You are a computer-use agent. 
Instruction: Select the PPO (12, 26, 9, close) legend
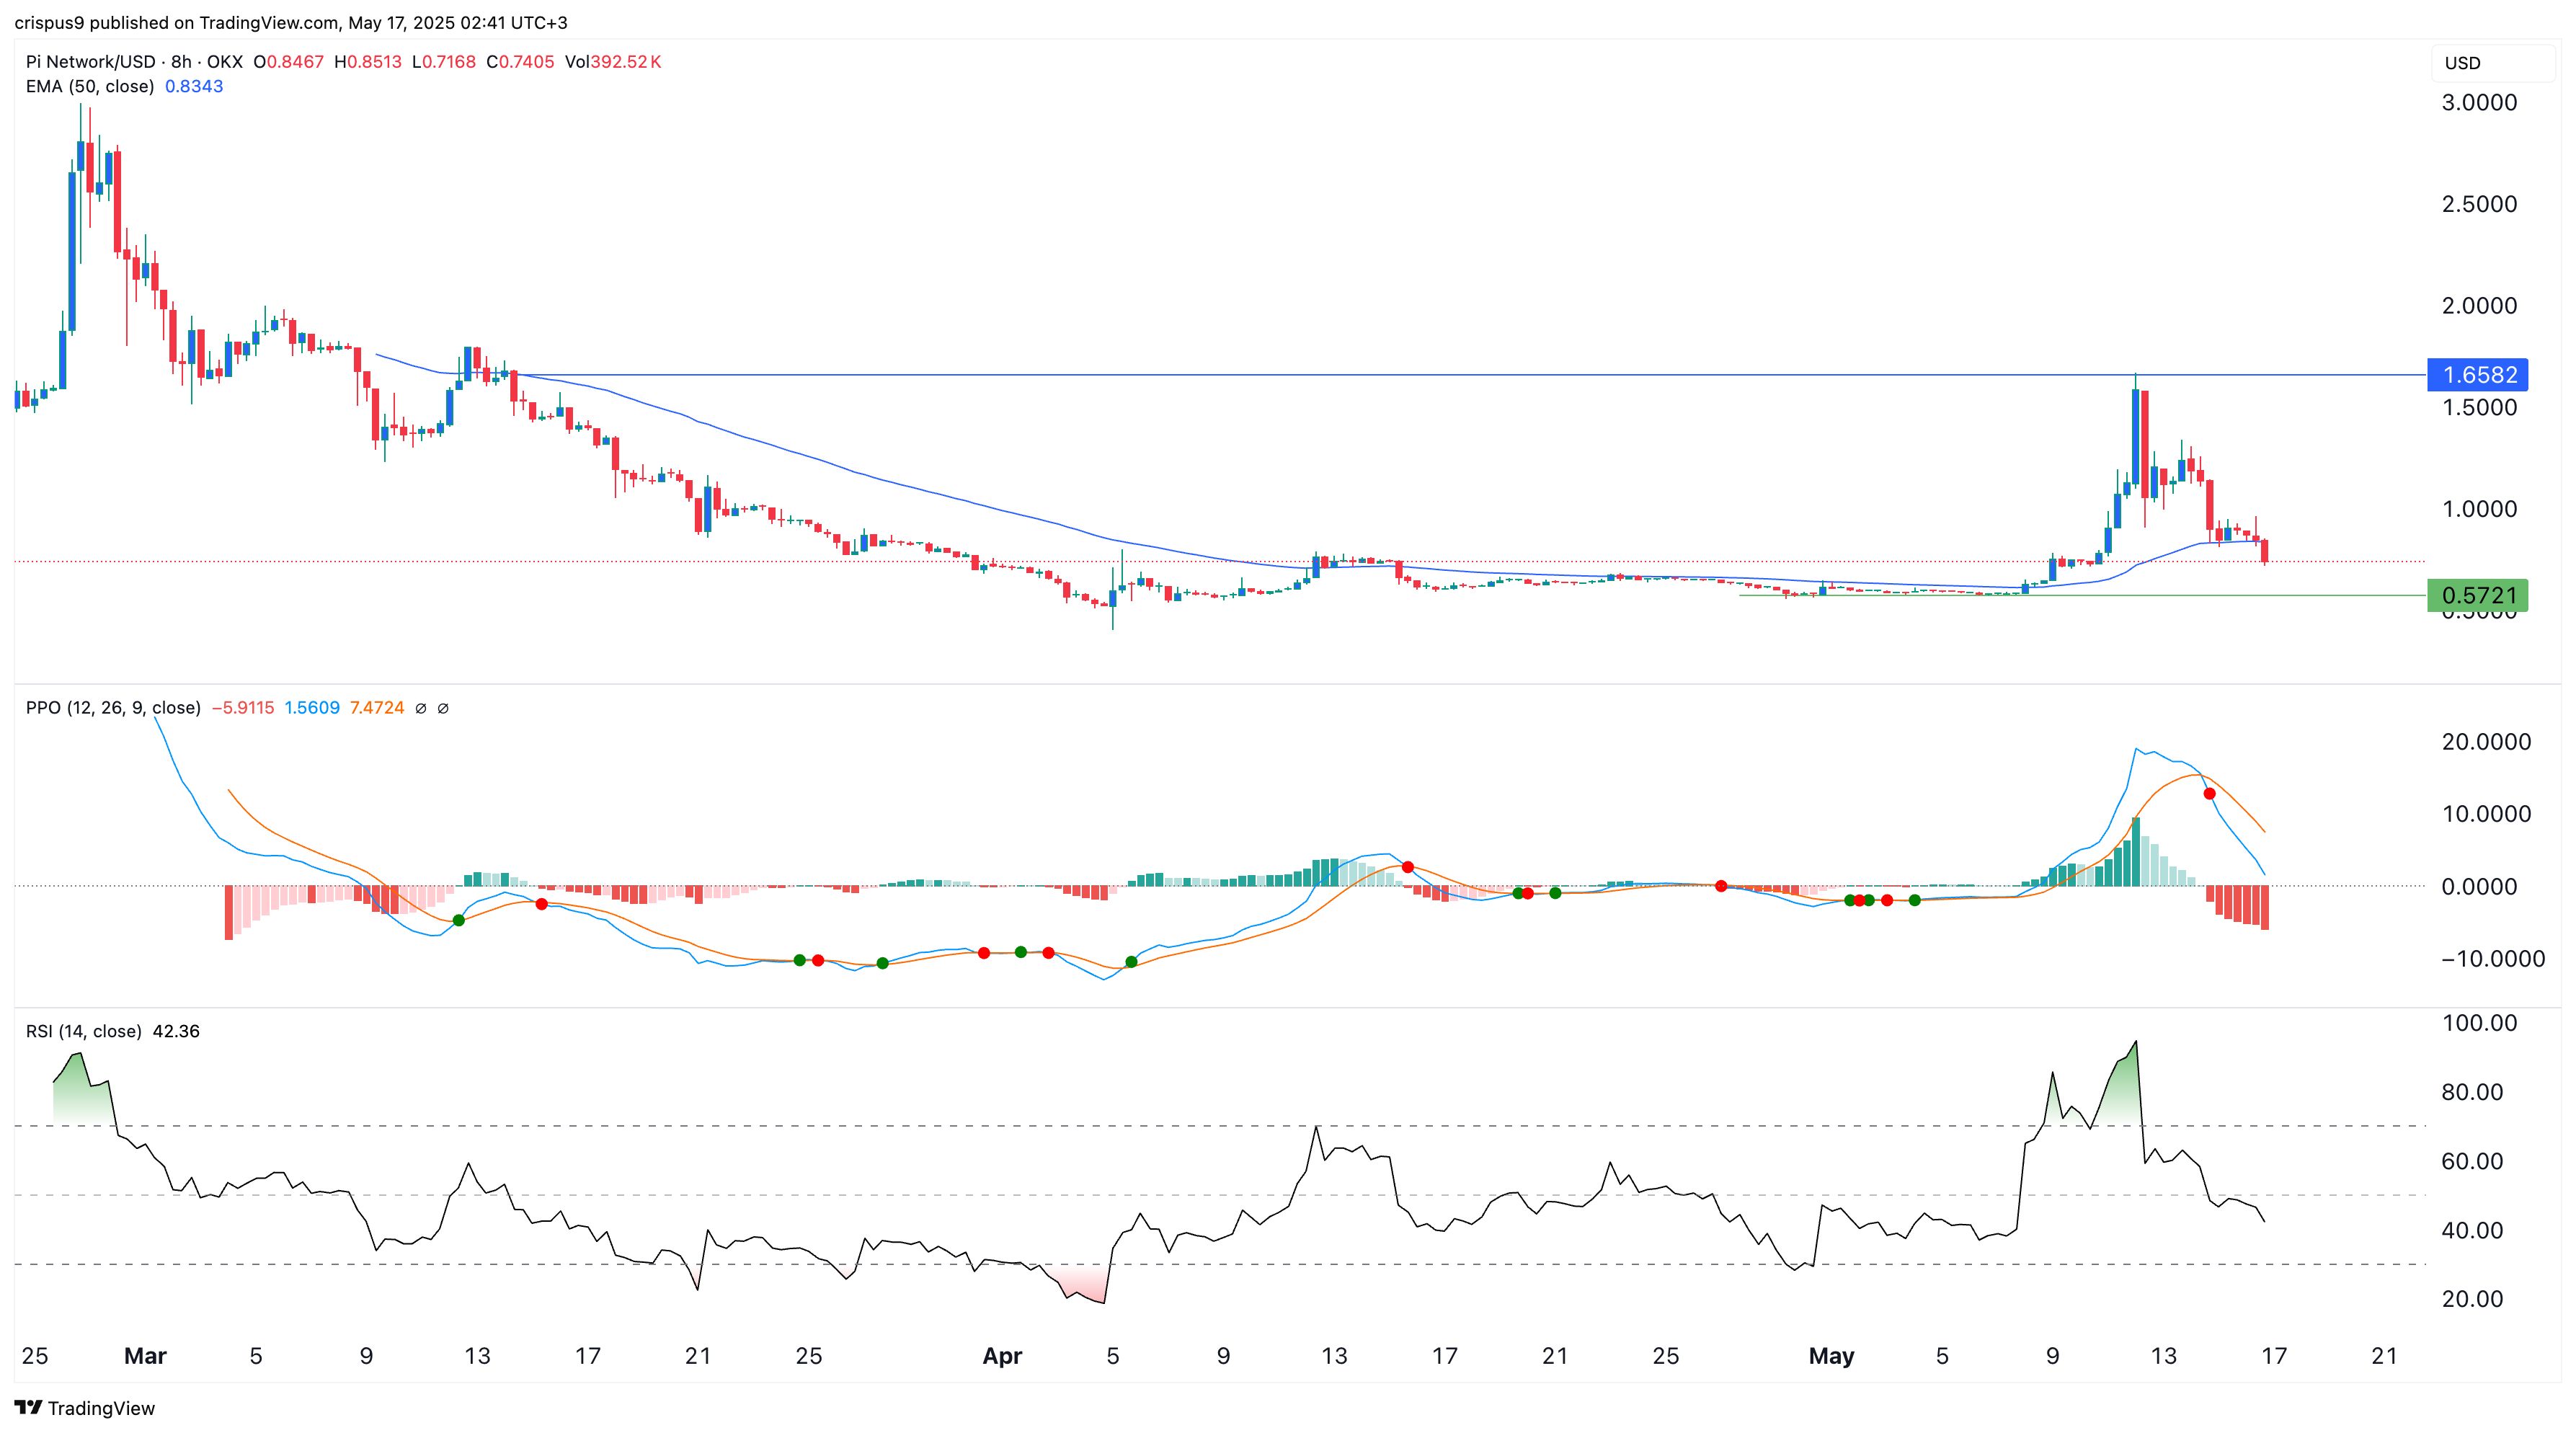tap(113, 708)
